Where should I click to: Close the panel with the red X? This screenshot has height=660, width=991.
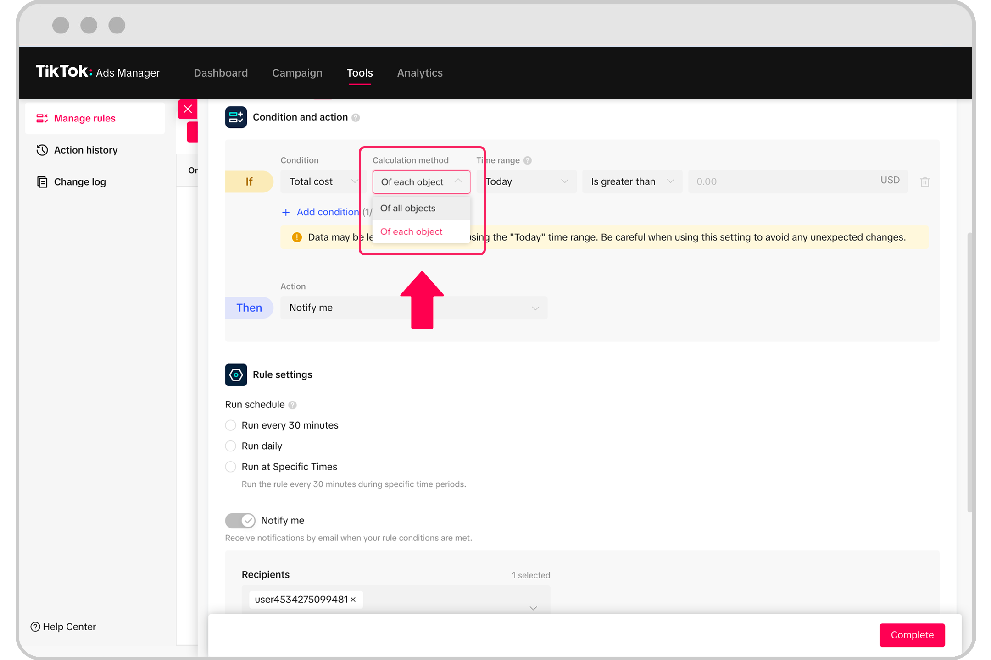pyautogui.click(x=188, y=109)
